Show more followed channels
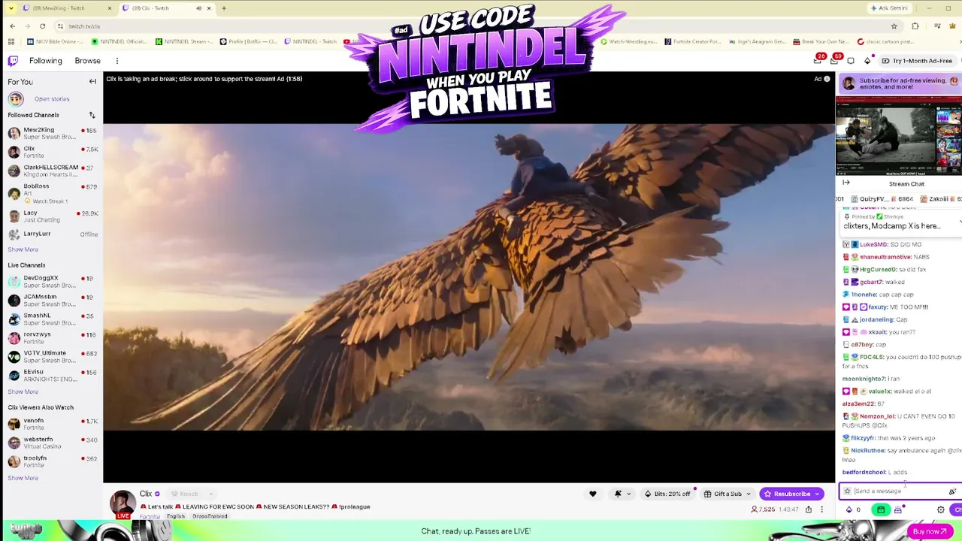Viewport: 962px width, 541px height. [x=23, y=249]
